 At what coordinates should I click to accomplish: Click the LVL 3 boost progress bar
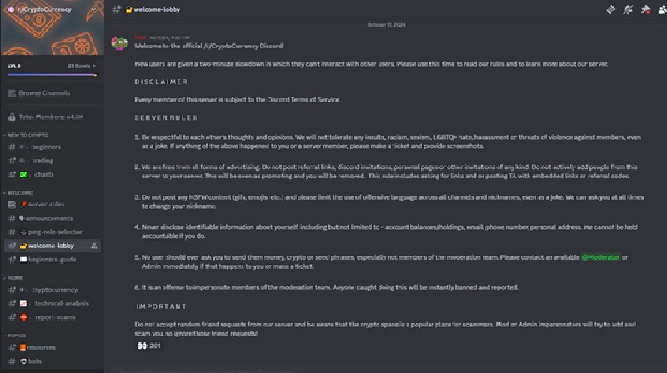50,74
